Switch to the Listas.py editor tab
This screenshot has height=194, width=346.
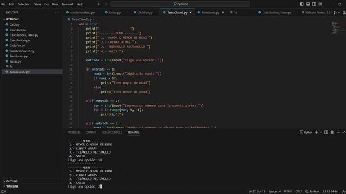115,13
